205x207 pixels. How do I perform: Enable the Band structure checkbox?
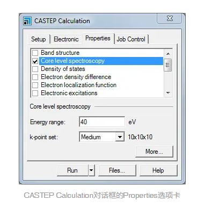(x=35, y=53)
